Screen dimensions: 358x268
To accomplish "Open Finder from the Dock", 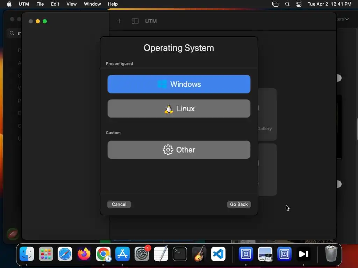I will (27, 254).
